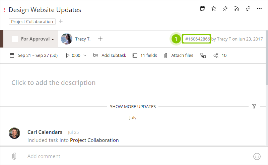Click the Design Website Updates title
268x165 pixels.
point(45,10)
